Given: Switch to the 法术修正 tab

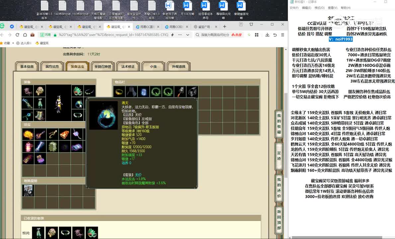Looking at the screenshot, I should tap(128, 66).
